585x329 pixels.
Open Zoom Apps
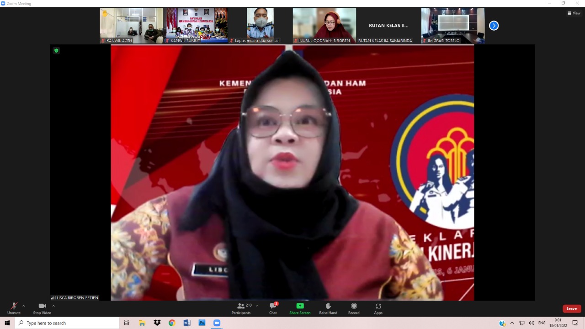pos(378,307)
